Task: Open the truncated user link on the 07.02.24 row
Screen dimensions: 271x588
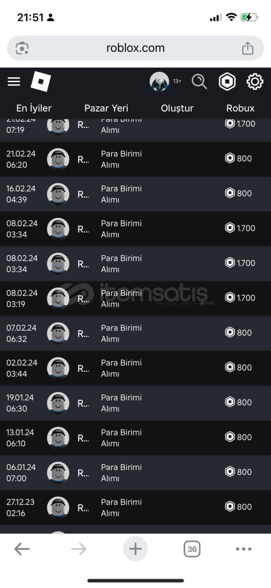Action: pos(83,333)
